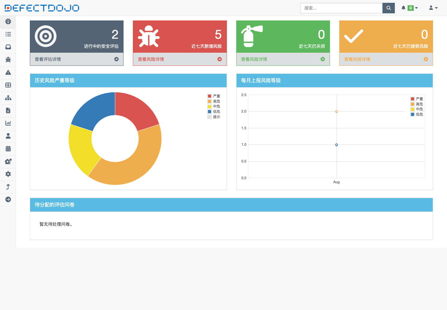Click the orange data point at 2.0
Screen dimensions: 447x310
pos(336,112)
